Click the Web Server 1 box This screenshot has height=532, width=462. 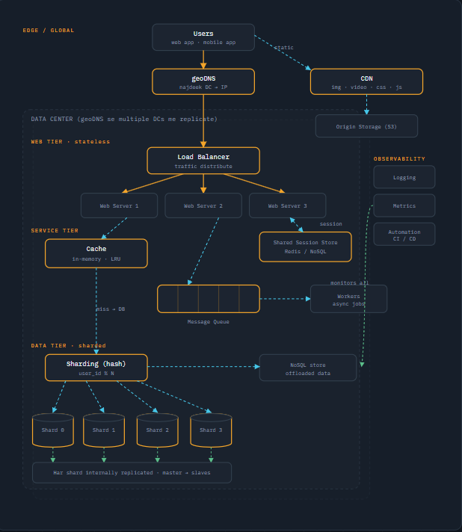tap(119, 205)
